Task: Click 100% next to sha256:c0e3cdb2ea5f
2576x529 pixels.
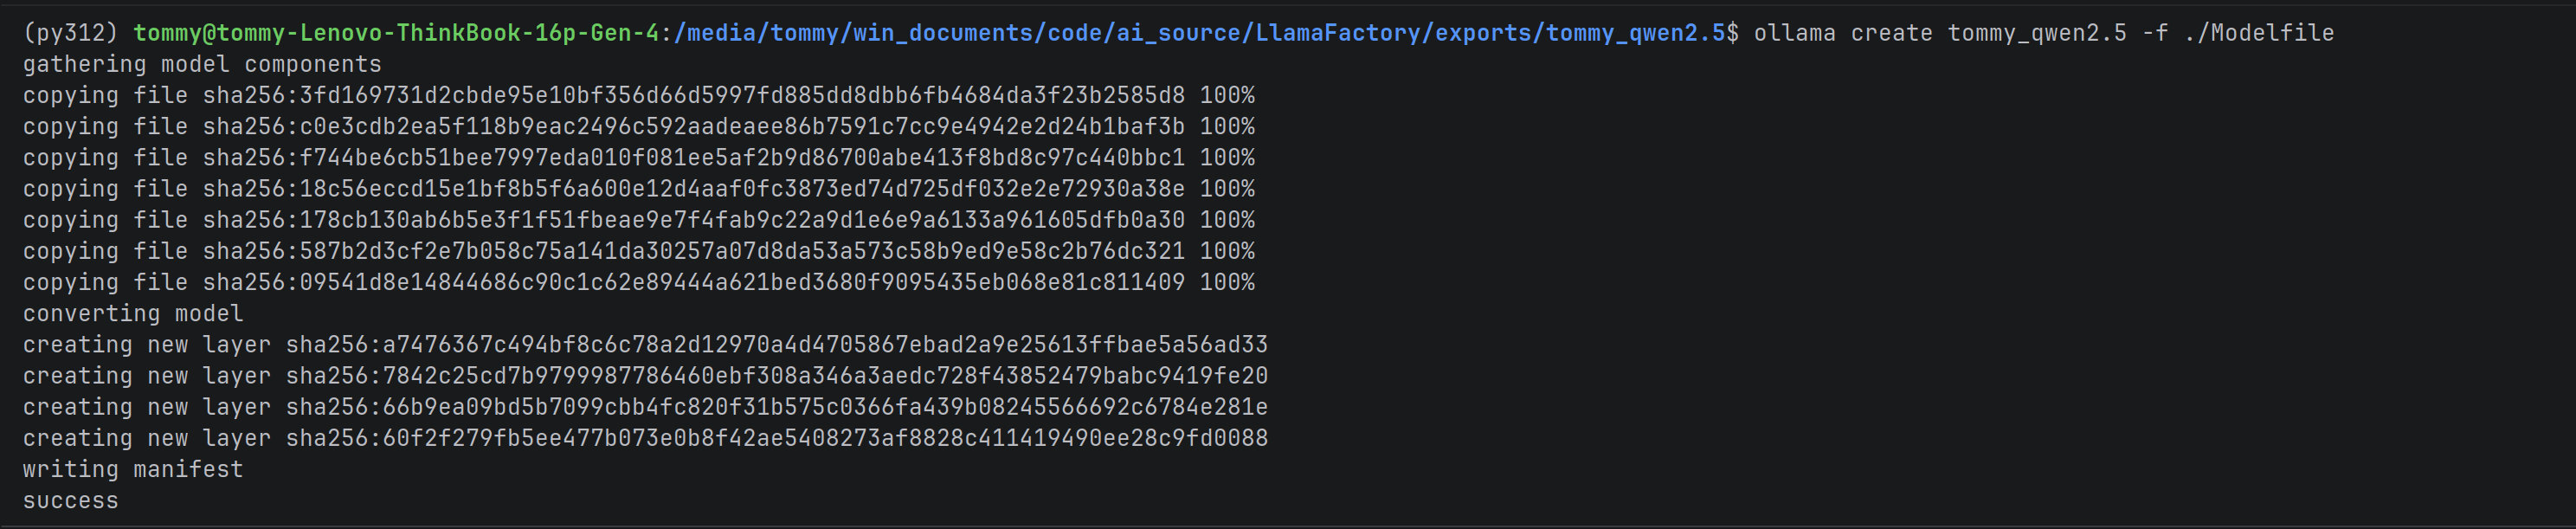Action: point(1227,126)
